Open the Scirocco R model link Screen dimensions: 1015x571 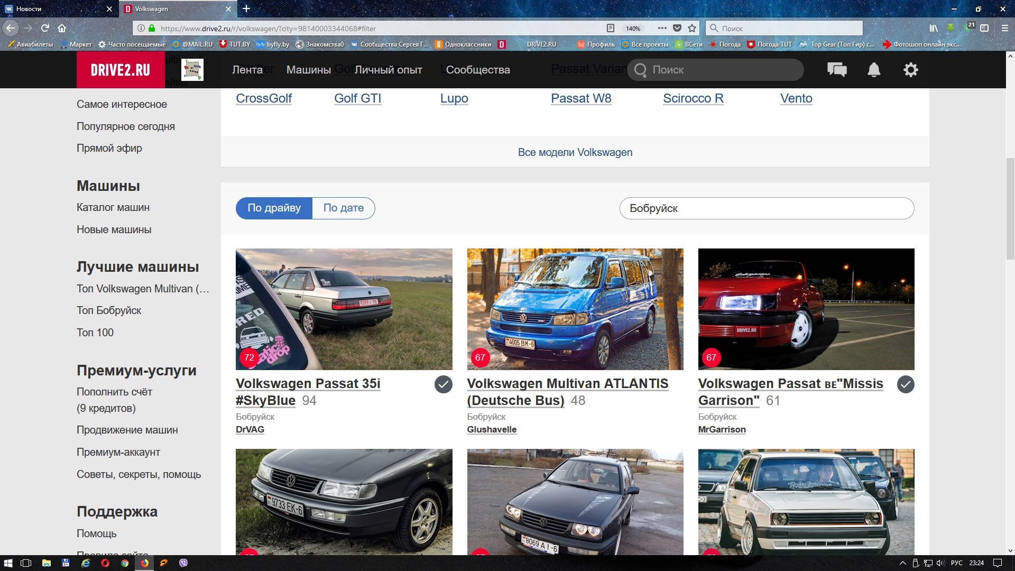693,98
